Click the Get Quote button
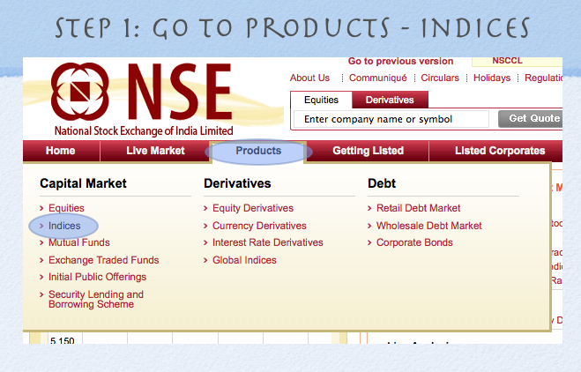The height and width of the screenshot is (372, 581). (x=531, y=119)
